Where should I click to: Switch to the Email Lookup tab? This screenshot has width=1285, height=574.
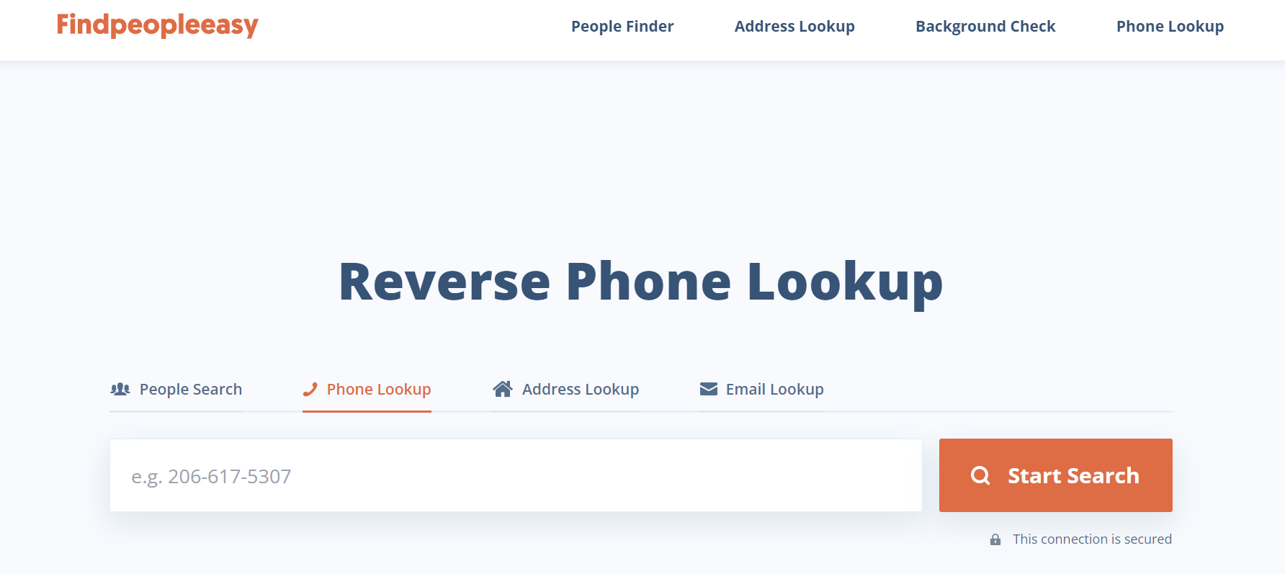tap(761, 390)
